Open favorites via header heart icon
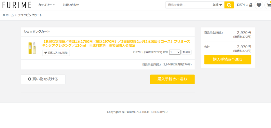 click(259, 5)
